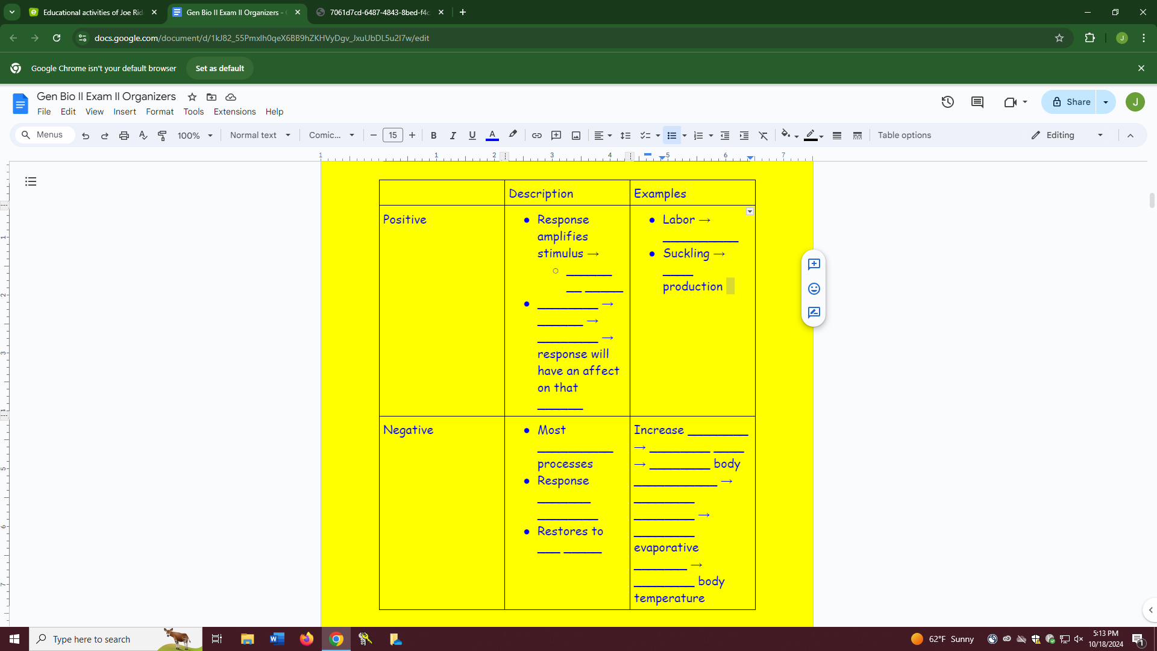1157x651 pixels.
Task: Click the insert link icon
Action: pos(536,136)
